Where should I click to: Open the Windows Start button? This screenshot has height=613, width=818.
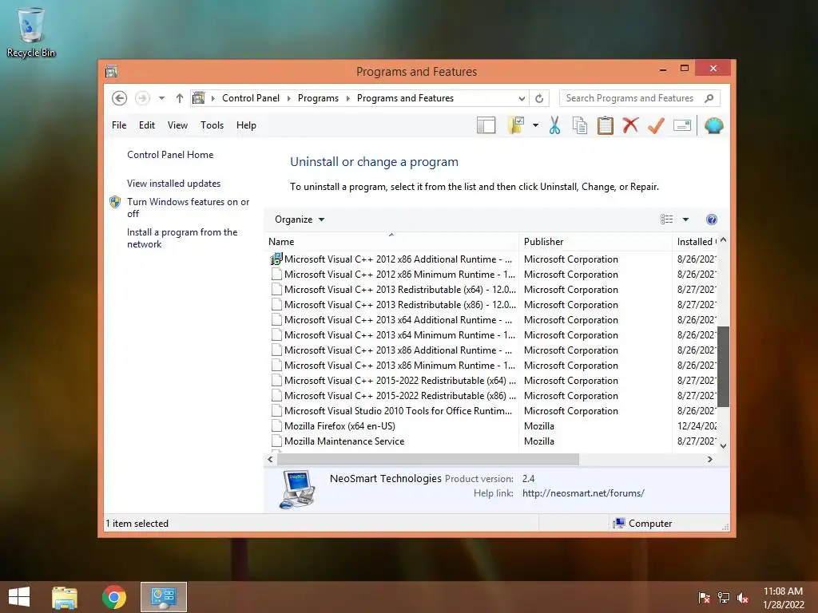[19, 597]
